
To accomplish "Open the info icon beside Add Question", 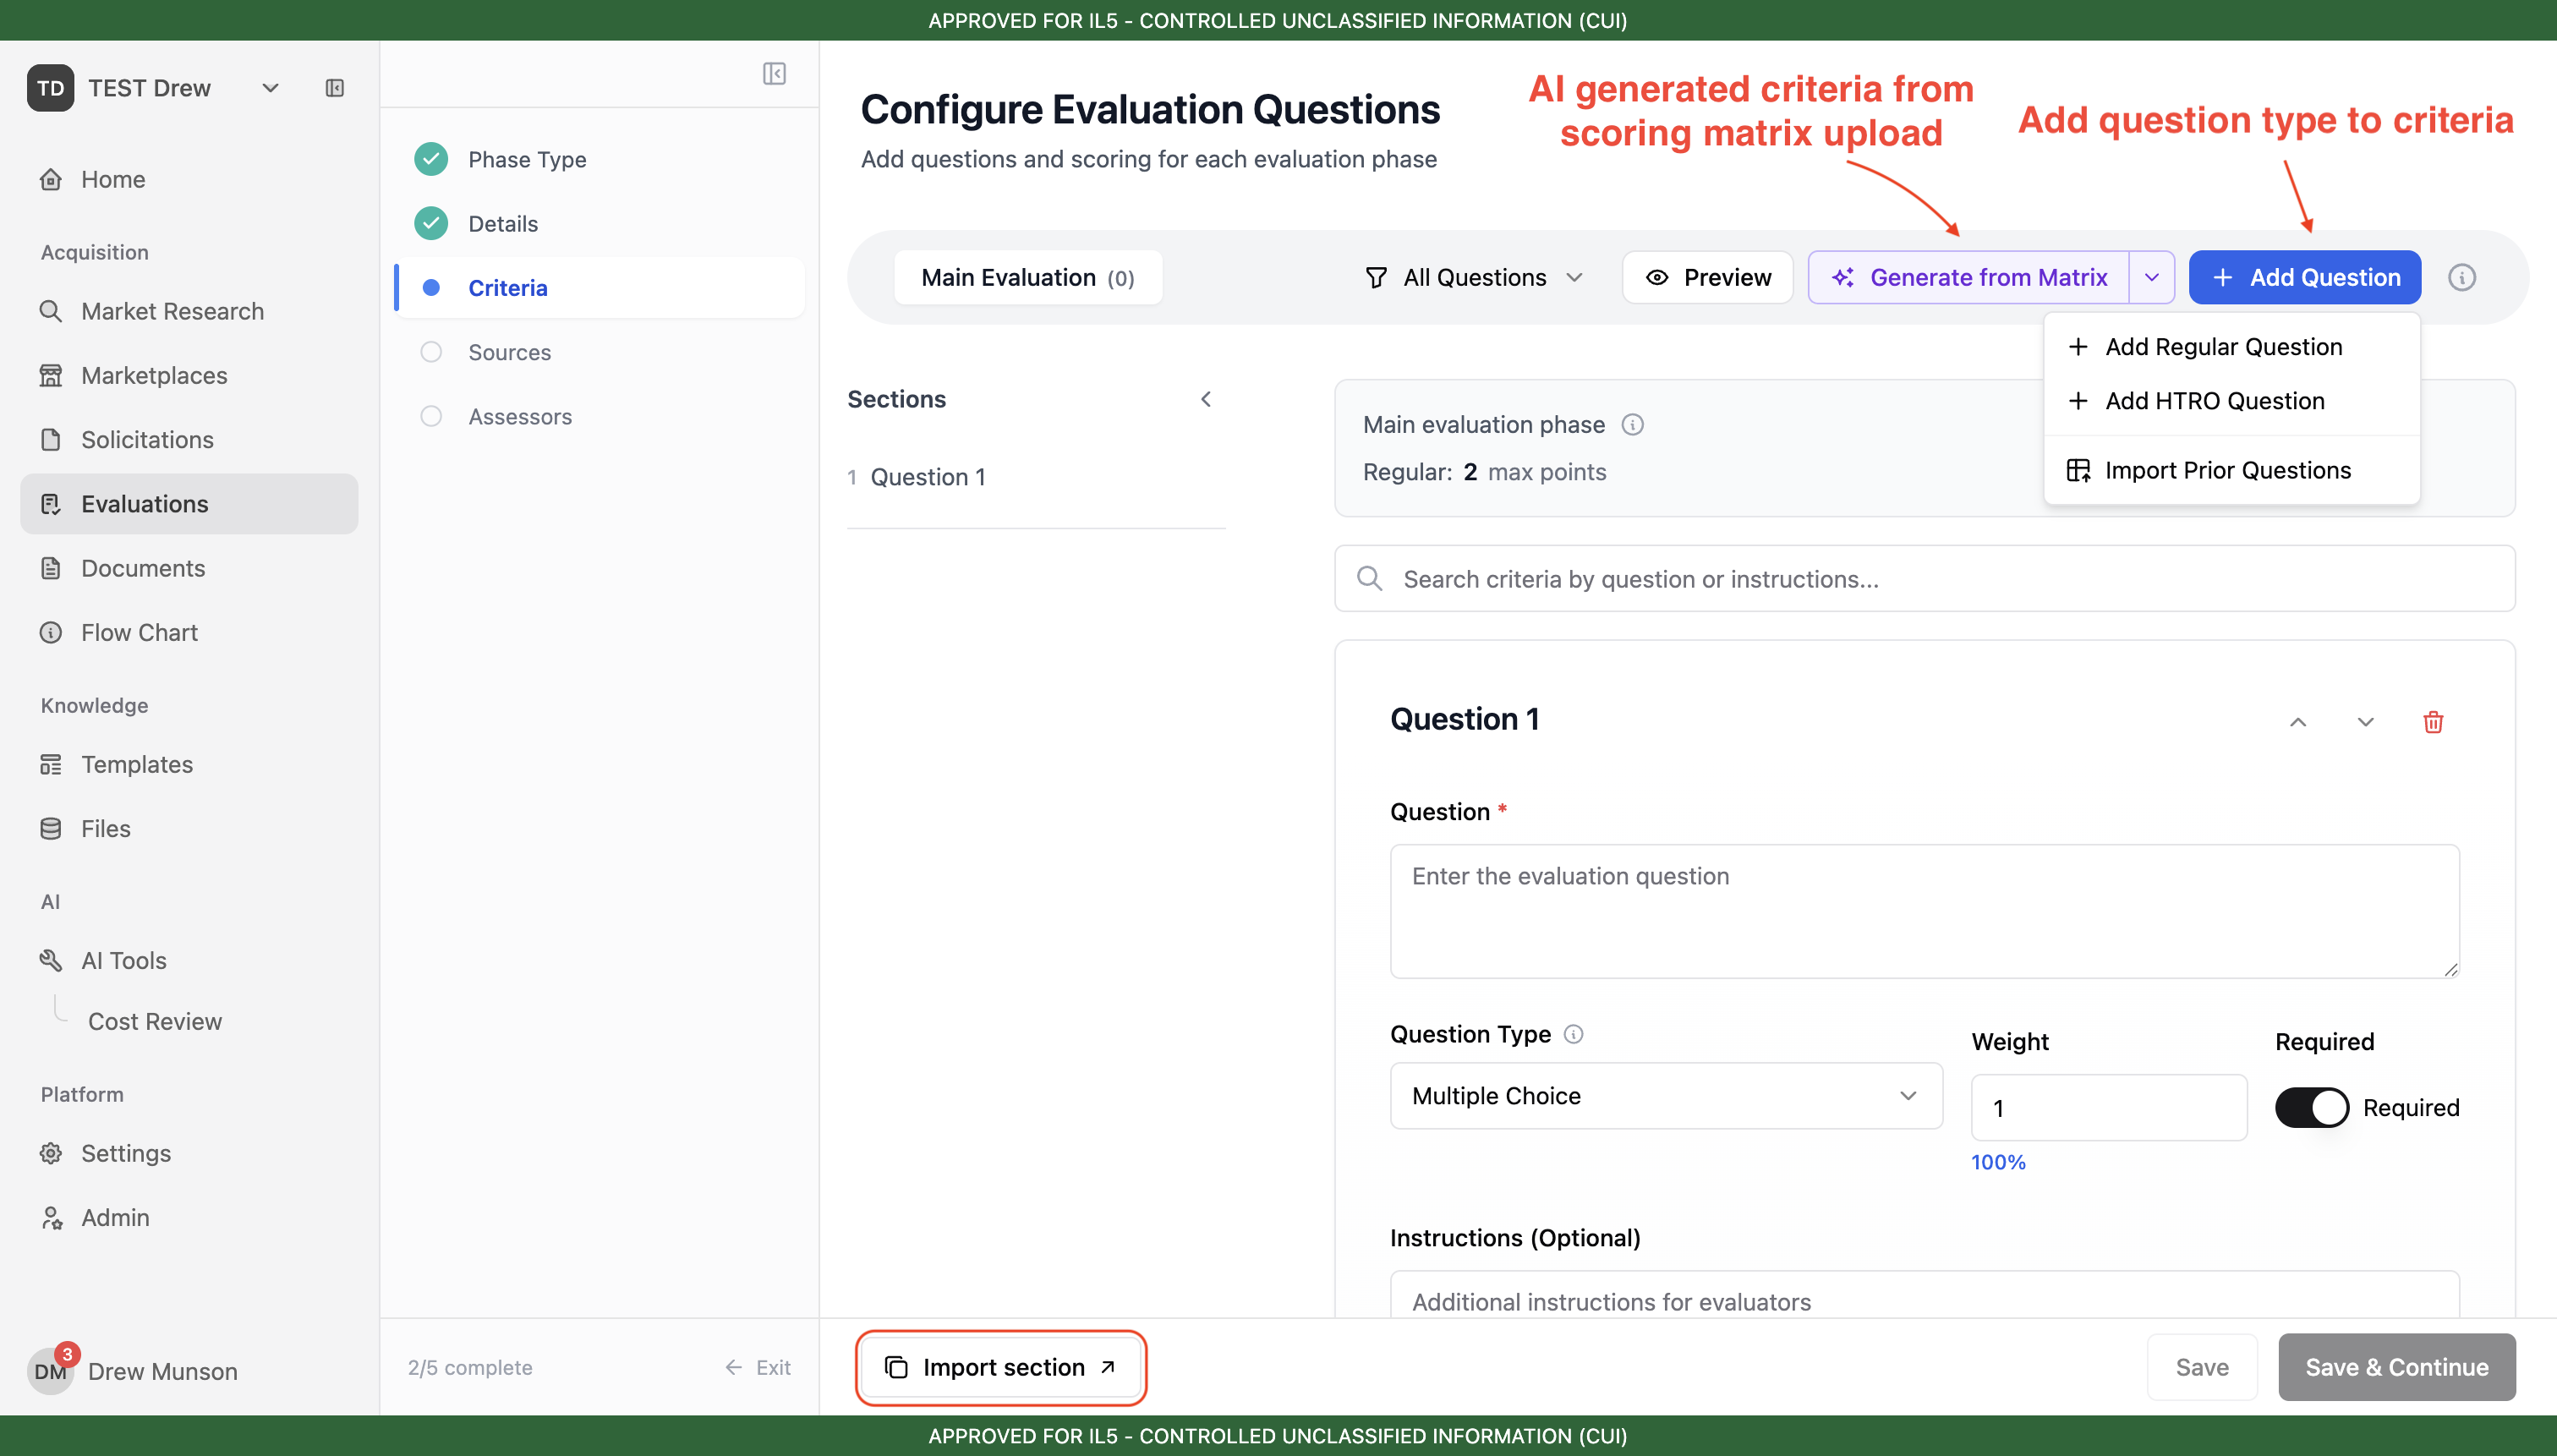I will click(x=2461, y=277).
